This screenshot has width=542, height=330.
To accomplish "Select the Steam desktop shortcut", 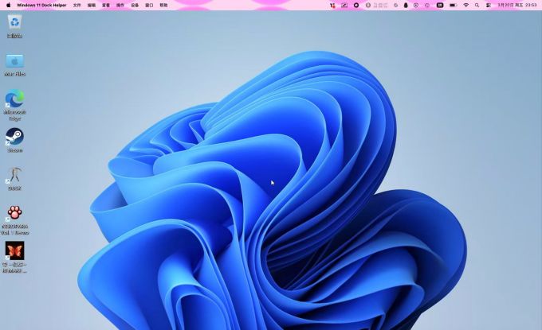I will [x=14, y=140].
